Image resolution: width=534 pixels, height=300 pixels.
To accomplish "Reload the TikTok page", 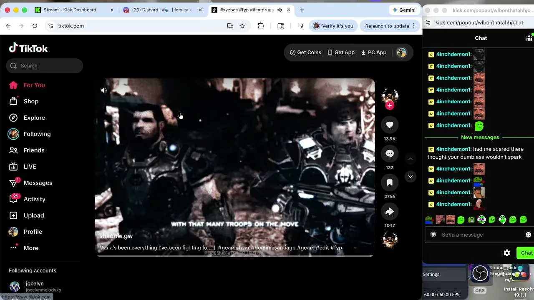I will pyautogui.click(x=35, y=26).
